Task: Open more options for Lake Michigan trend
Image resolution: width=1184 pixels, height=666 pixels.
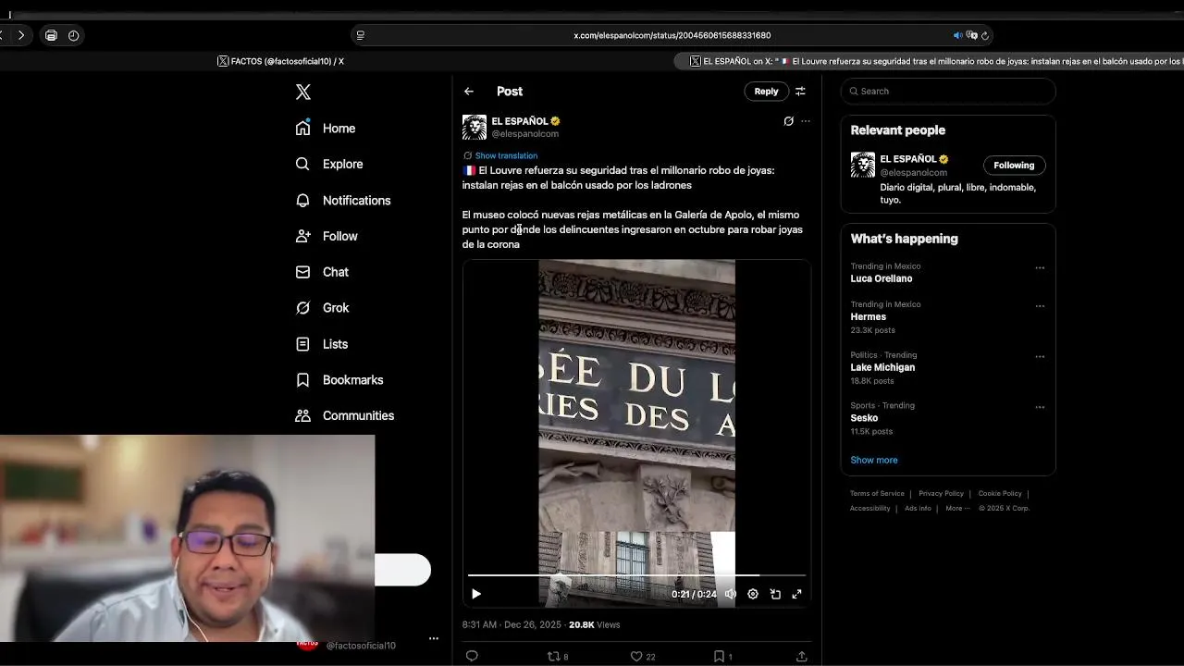Action: [x=1040, y=357]
